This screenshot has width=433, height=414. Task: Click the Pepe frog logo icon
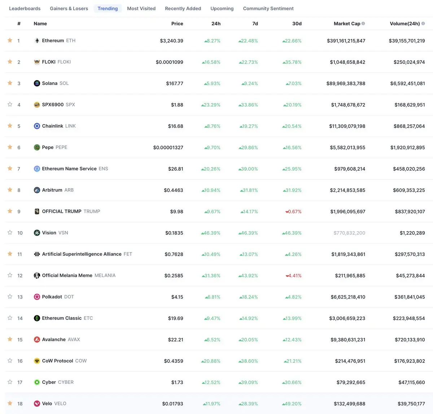(37, 147)
